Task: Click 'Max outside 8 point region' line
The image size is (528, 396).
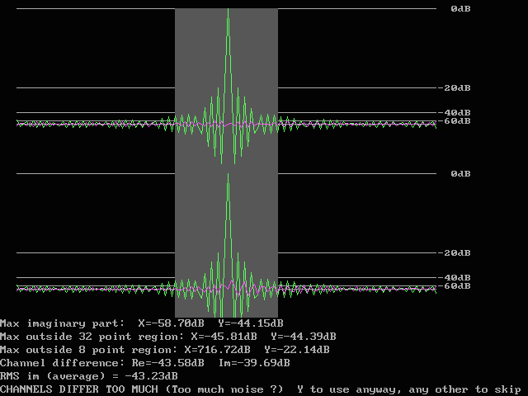Action: coord(165,350)
